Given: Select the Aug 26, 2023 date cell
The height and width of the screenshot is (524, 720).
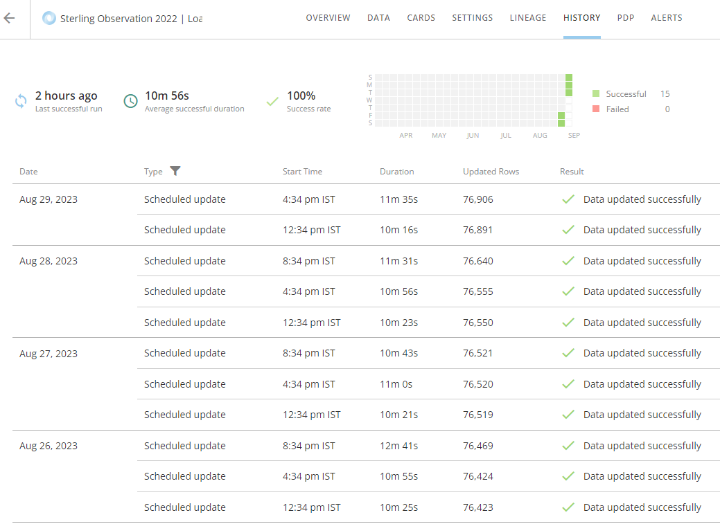Looking at the screenshot, I should [x=49, y=446].
